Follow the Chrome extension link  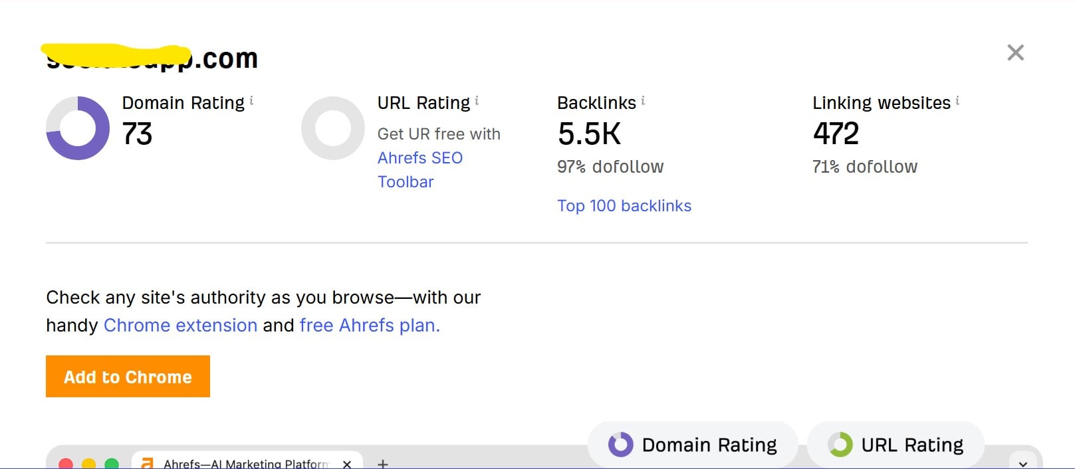tap(180, 326)
